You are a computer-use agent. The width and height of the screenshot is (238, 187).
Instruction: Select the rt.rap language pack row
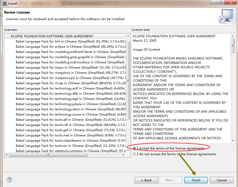[71, 83]
